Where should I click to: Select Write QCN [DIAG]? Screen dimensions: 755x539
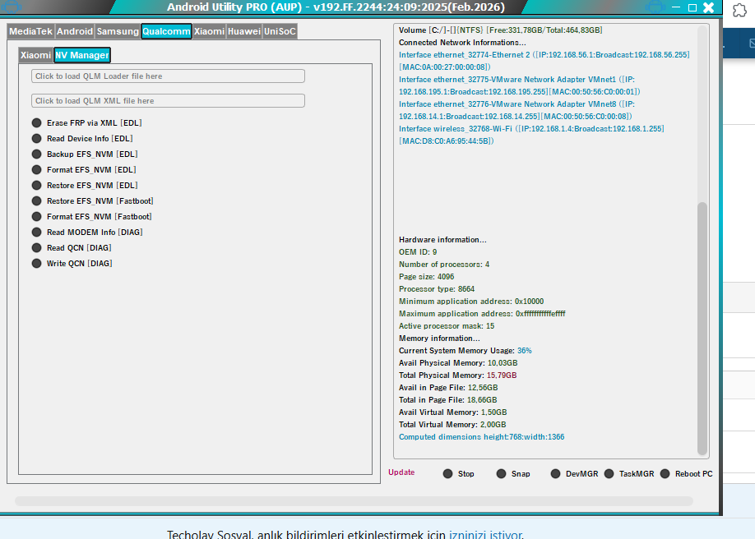click(72, 264)
